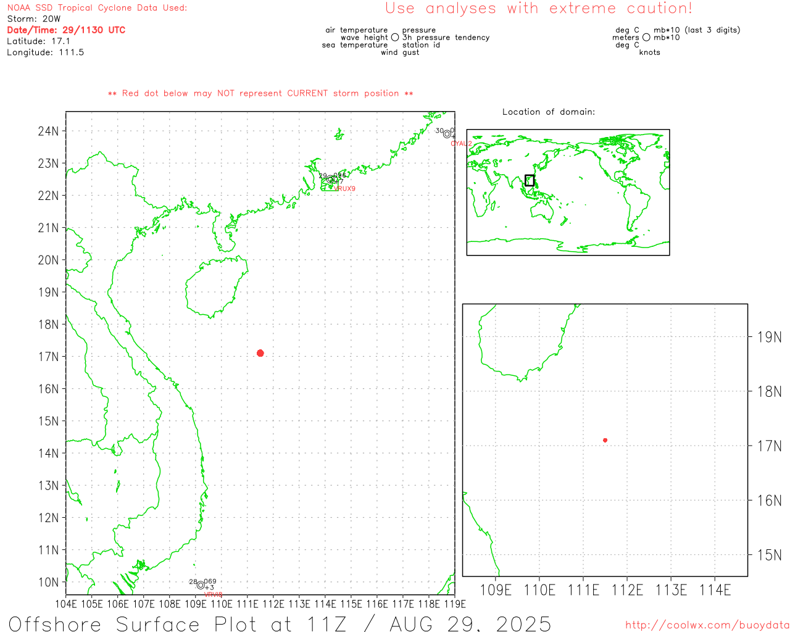Click the 15N label on inset map
This screenshot has height=632, width=790.
(x=769, y=555)
